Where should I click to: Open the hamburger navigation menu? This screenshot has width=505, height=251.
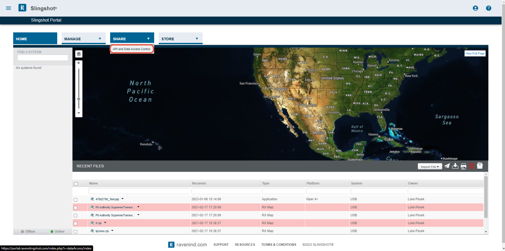(x=8, y=8)
